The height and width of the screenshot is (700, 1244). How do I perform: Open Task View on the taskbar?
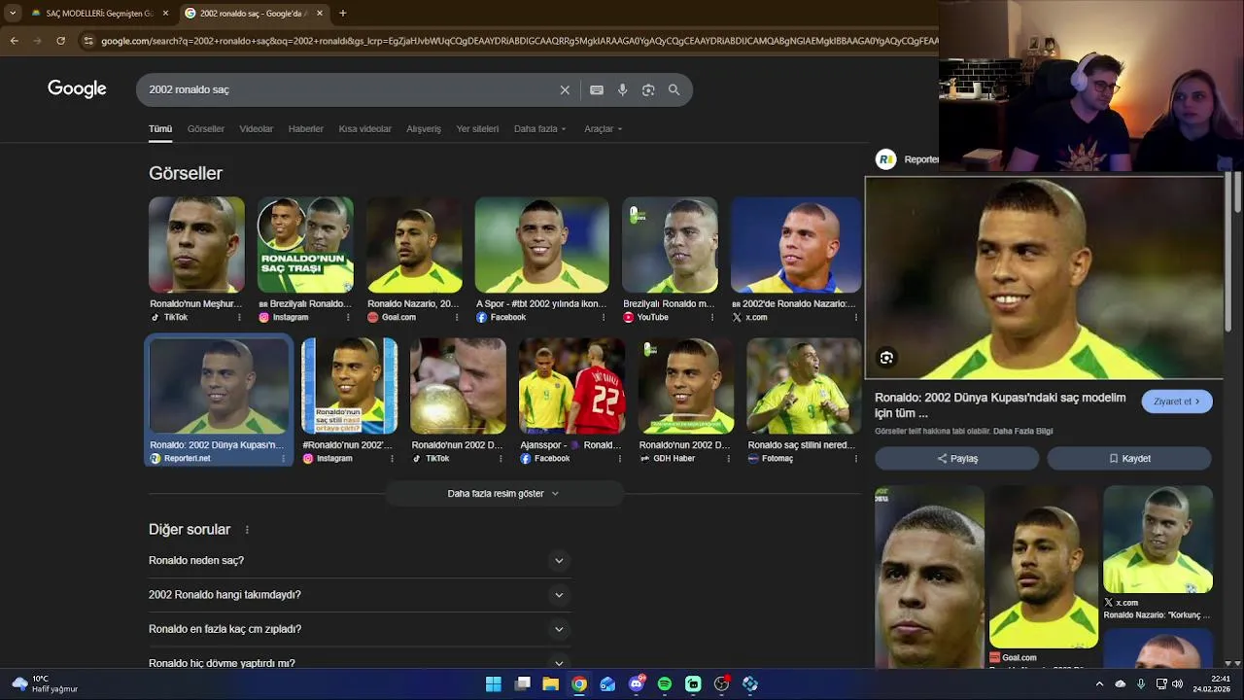522,683
